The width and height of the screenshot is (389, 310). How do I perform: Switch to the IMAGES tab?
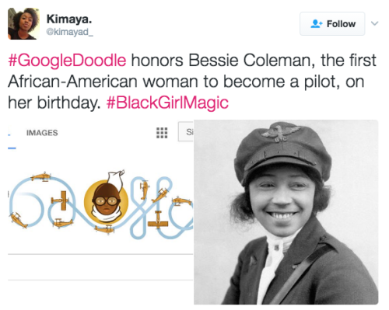point(42,133)
